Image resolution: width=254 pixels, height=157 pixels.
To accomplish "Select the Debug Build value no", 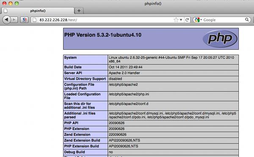I will point(111,152).
